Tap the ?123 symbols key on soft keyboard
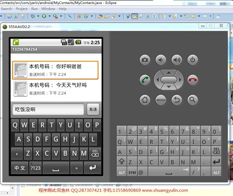This screenshot has width=233, height=196. (35, 168)
